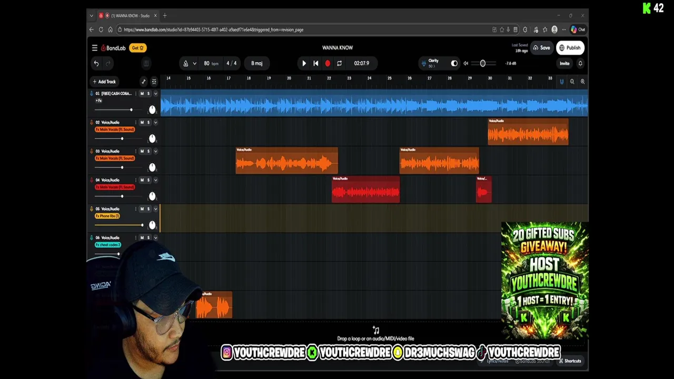Zoom out the timeline
The height and width of the screenshot is (379, 674).
(572, 82)
